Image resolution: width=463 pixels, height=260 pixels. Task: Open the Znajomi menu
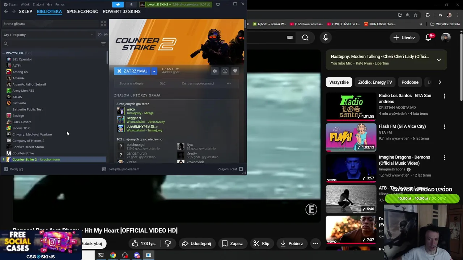click(38, 4)
